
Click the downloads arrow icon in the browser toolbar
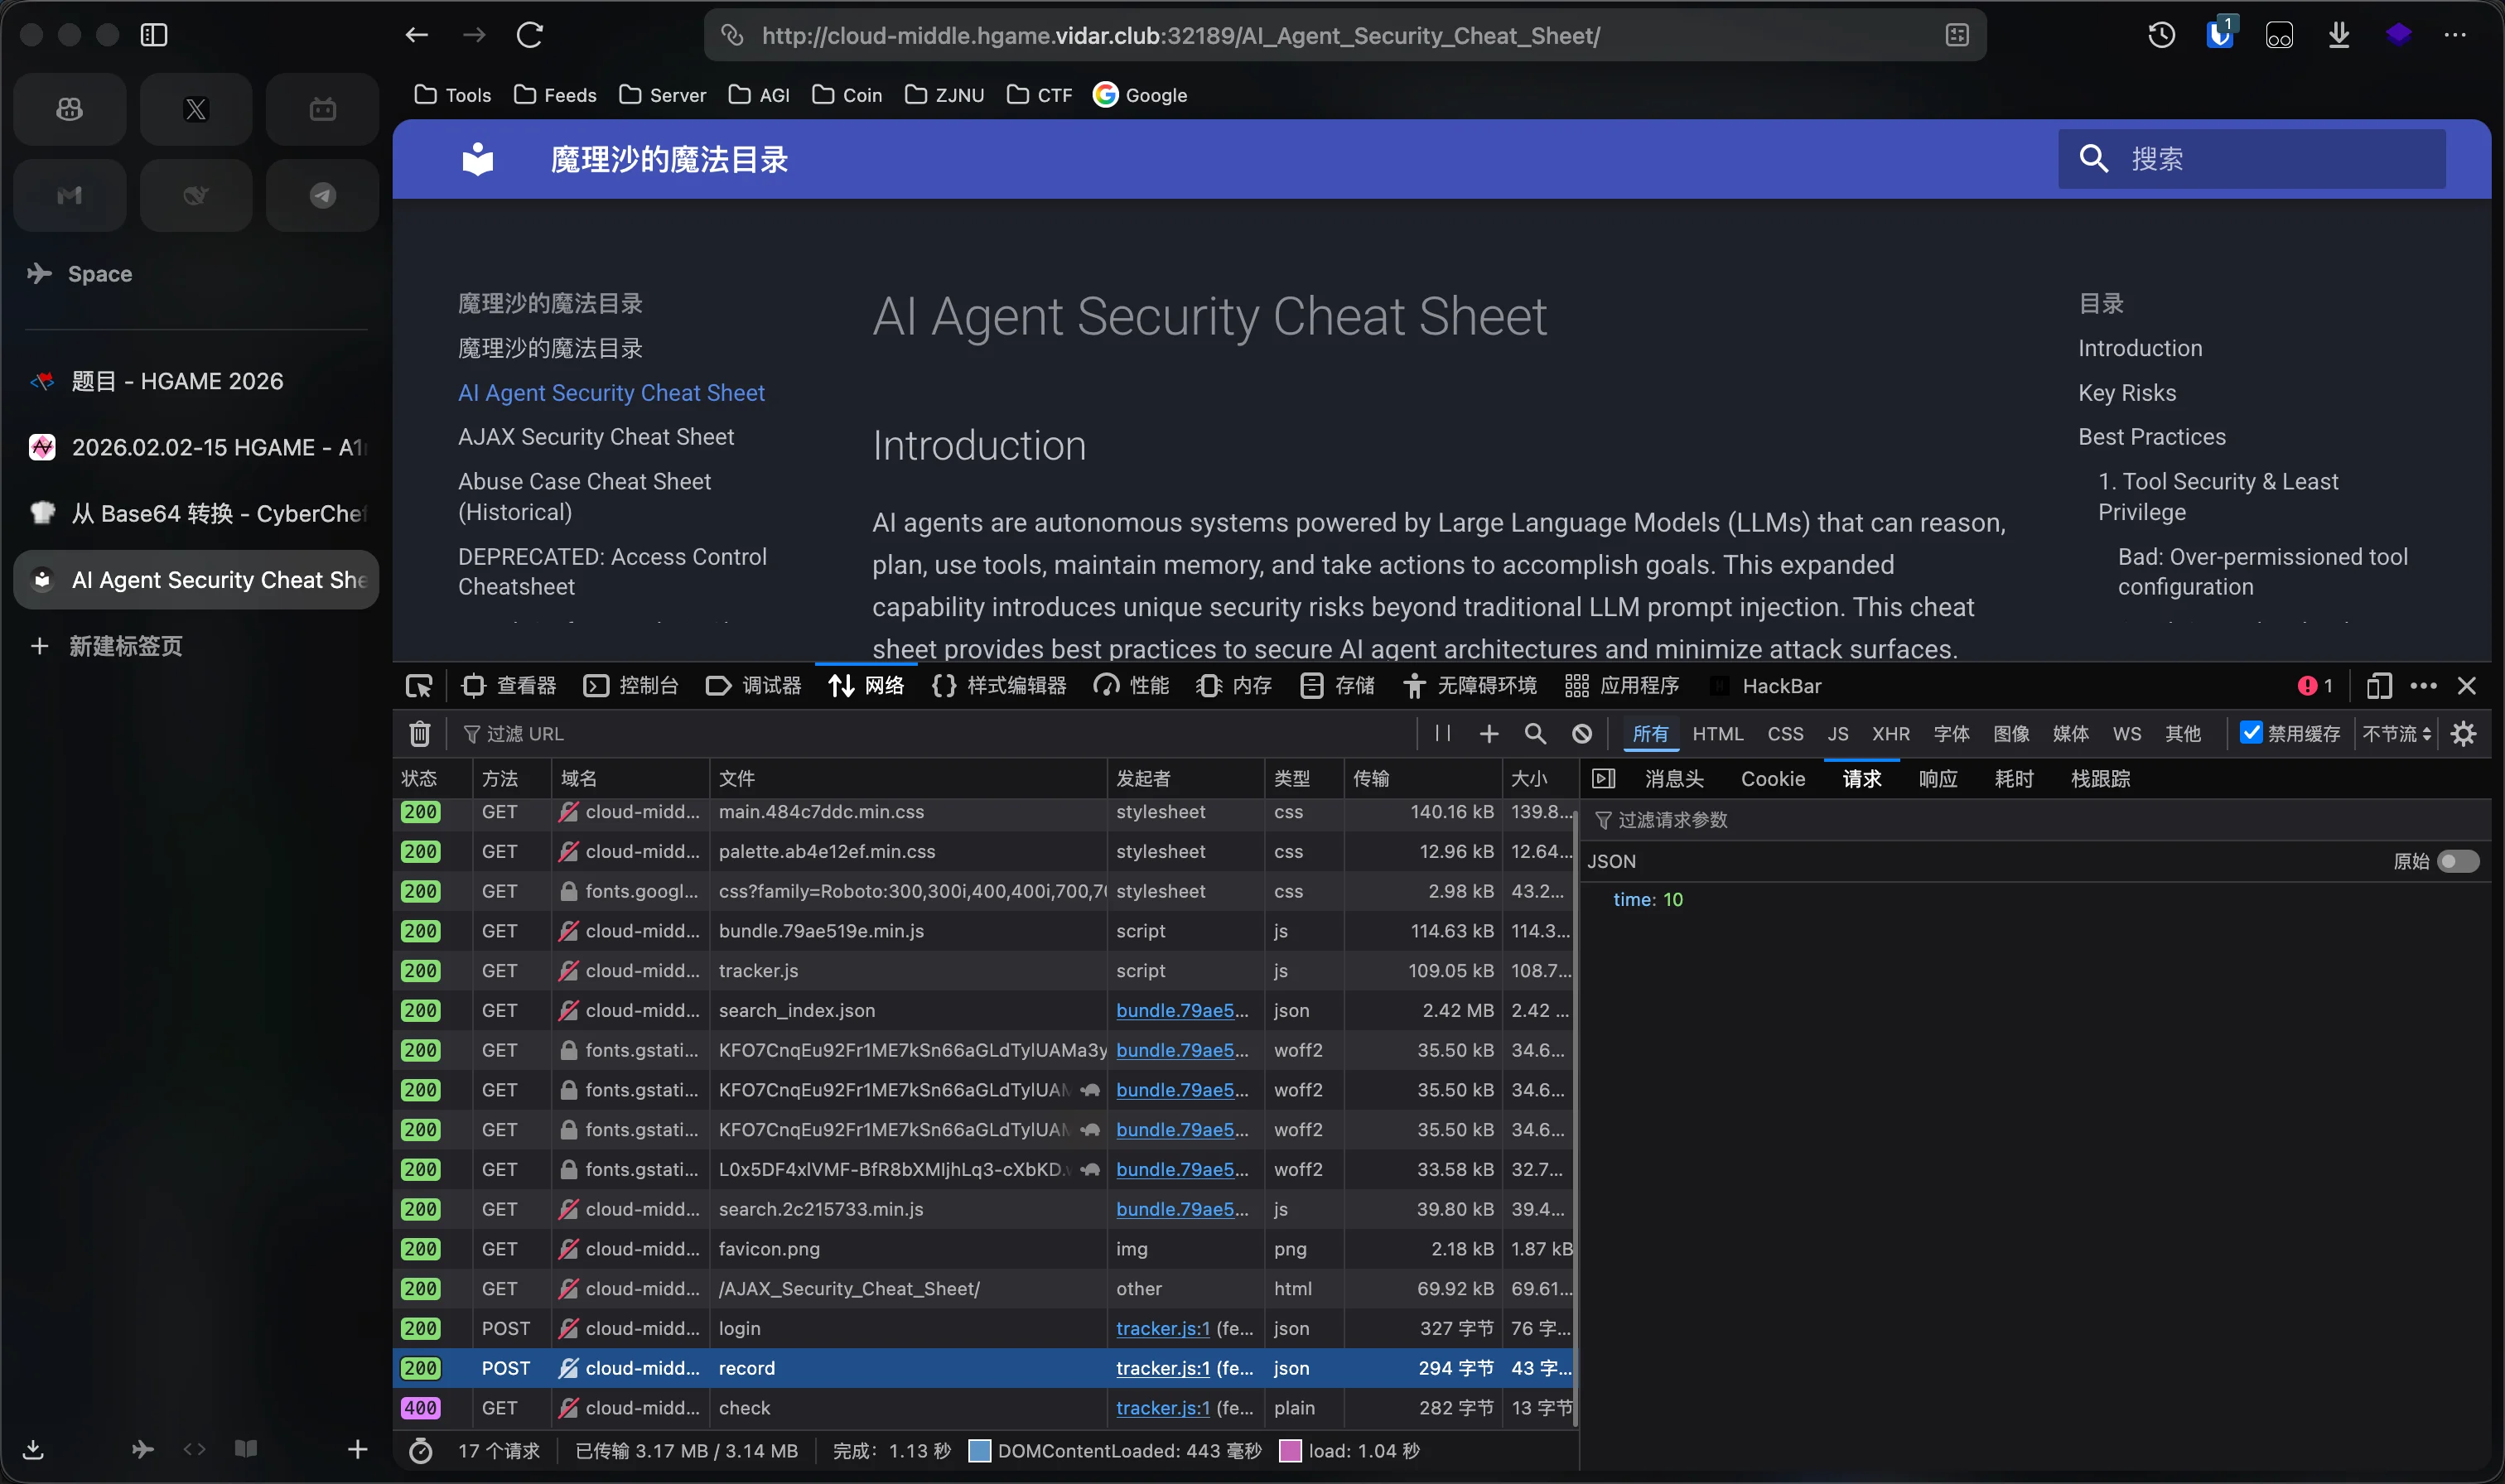pyautogui.click(x=2339, y=36)
